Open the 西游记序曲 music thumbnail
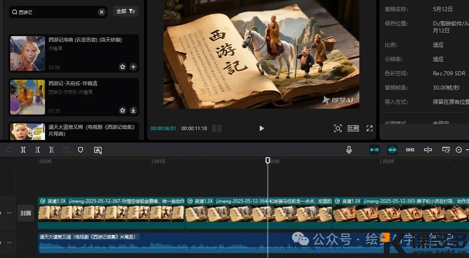 27,53
